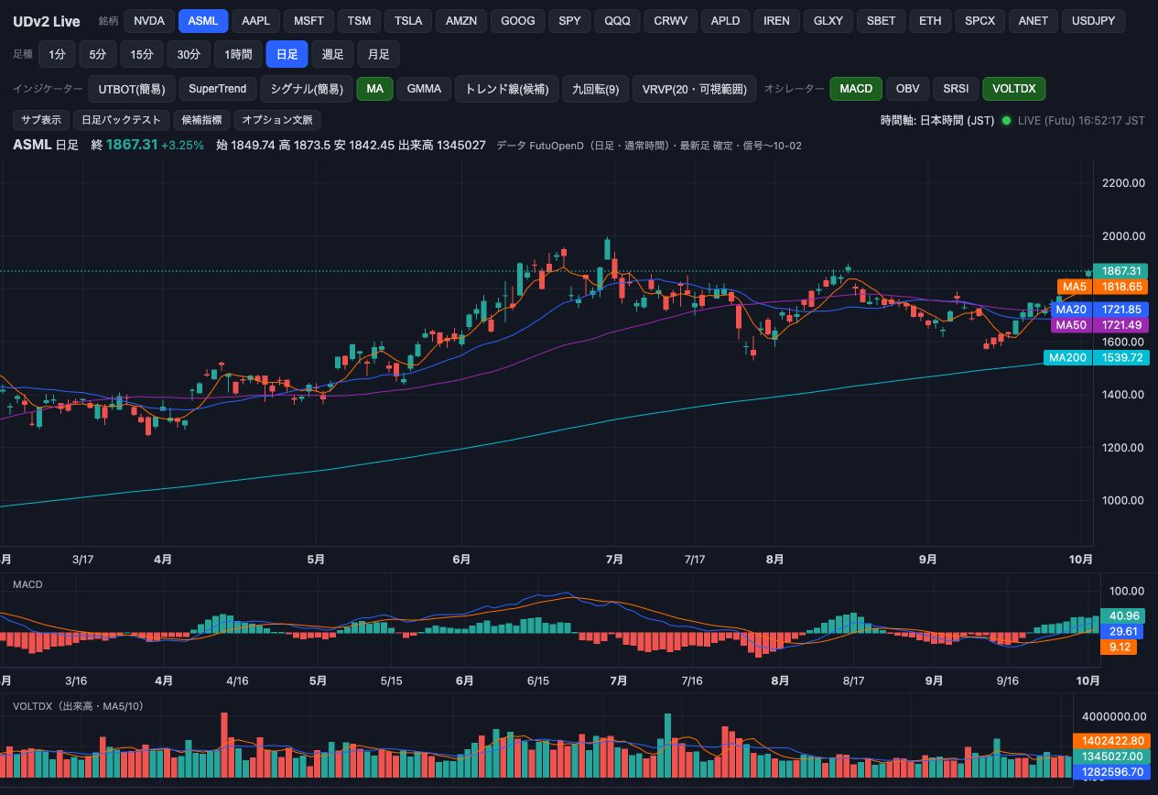Click the 2200.00 price axis label

(x=1124, y=183)
